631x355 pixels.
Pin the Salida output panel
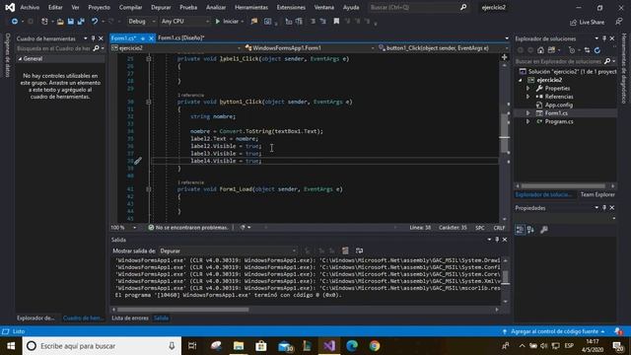[497, 240]
